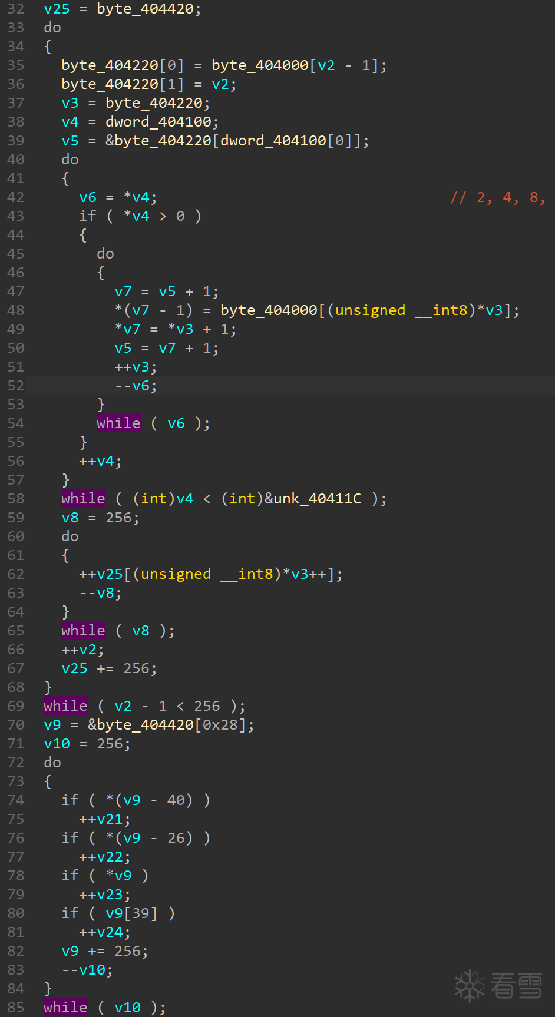
Task: Click the code 'v3 = byte_404220;'
Action: coord(136,103)
